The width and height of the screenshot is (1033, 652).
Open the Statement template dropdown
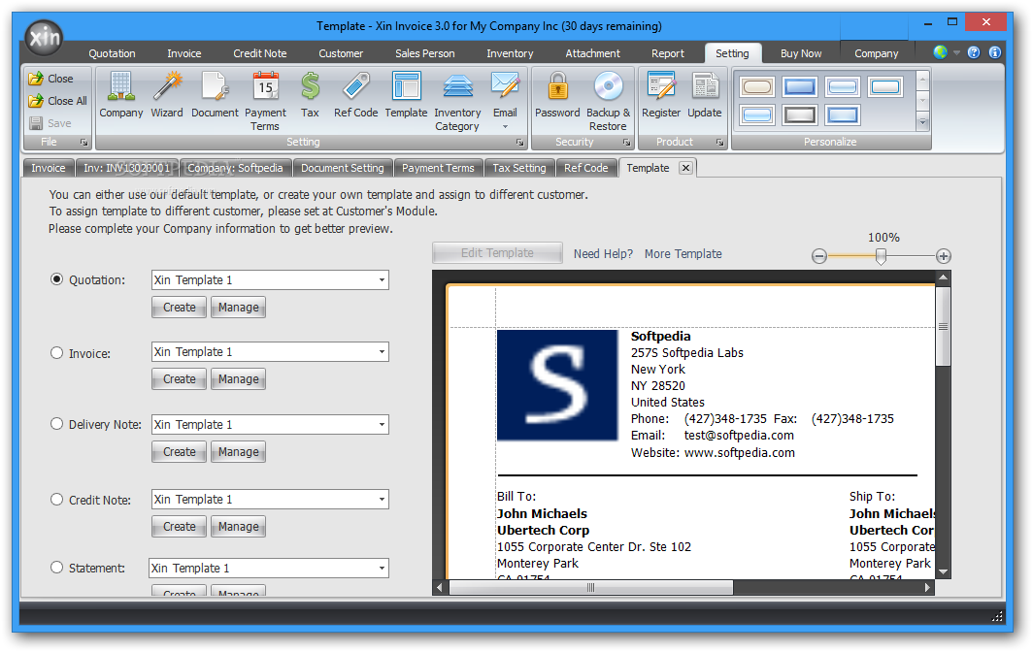click(x=382, y=569)
